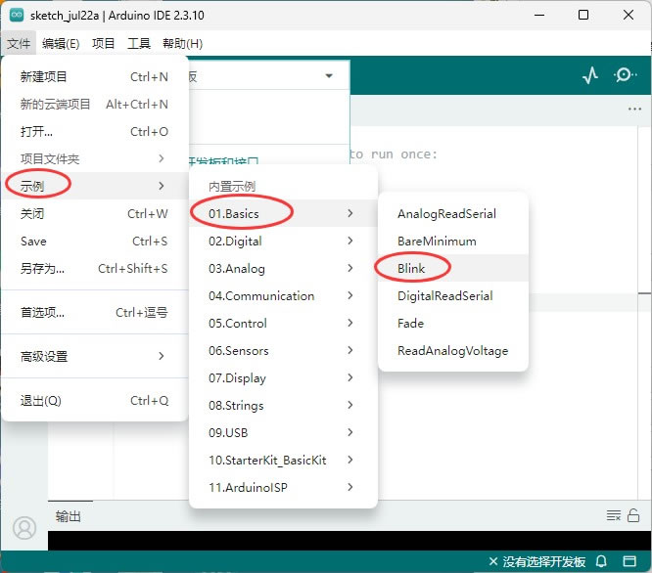
Task: Clear the output with lines icon
Action: coord(613,515)
